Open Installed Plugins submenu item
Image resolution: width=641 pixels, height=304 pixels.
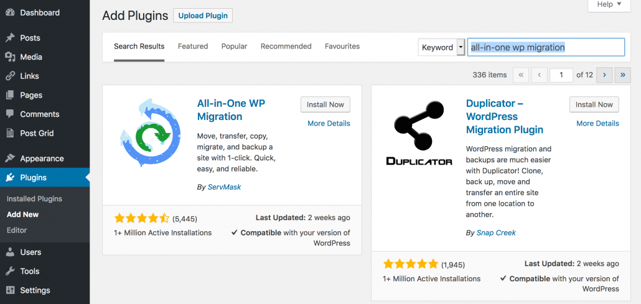(34, 199)
